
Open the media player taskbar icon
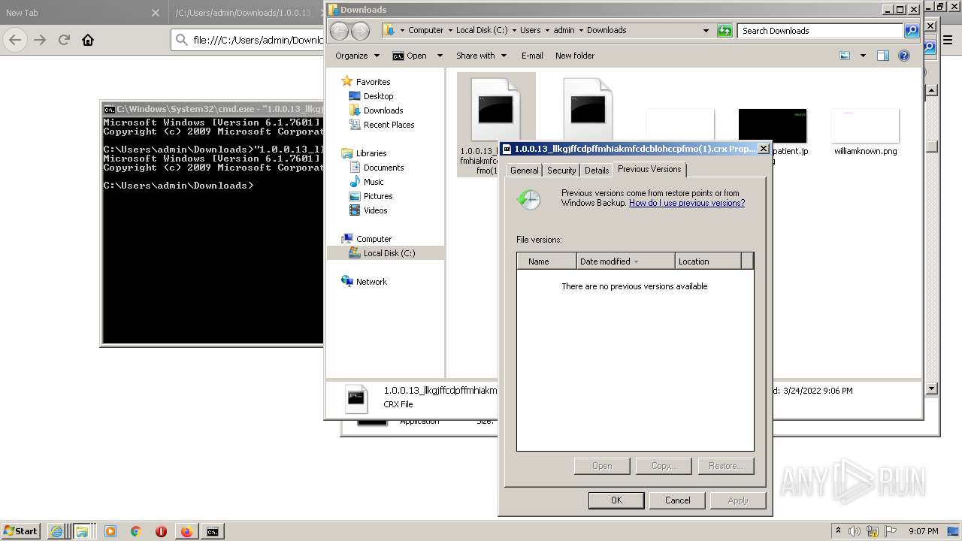[110, 531]
